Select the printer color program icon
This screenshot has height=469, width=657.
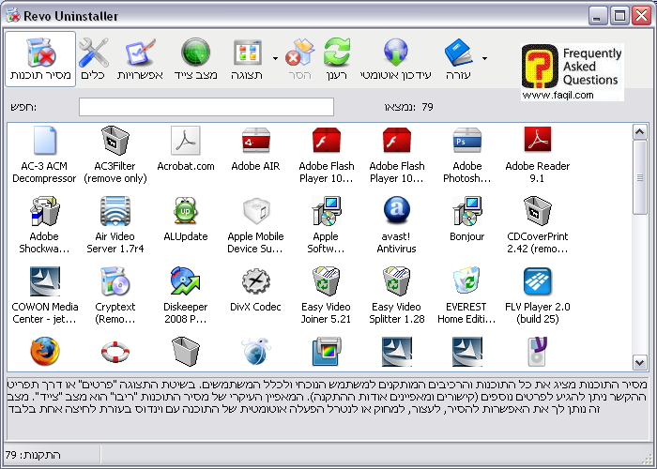click(326, 352)
